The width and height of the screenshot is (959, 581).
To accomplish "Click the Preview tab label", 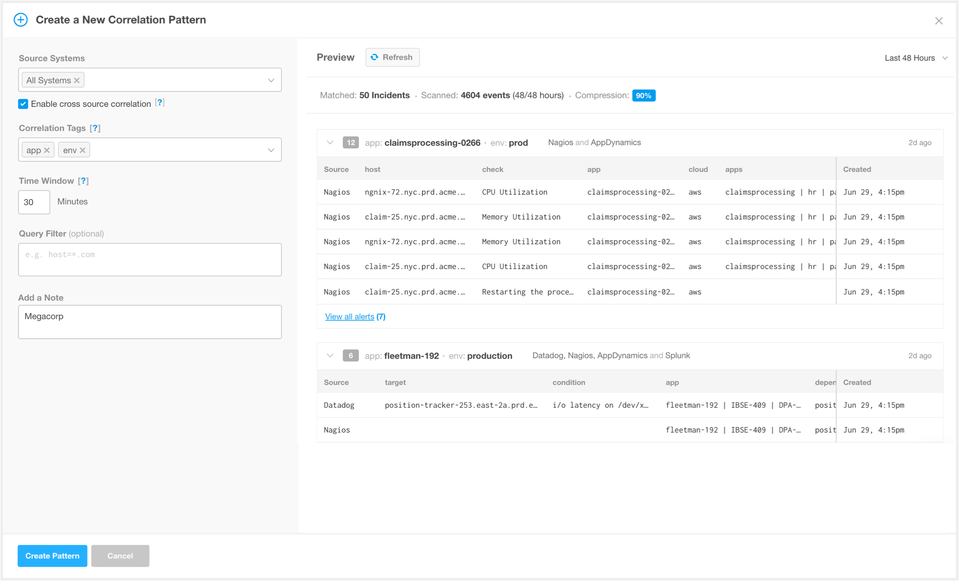I will pos(334,58).
